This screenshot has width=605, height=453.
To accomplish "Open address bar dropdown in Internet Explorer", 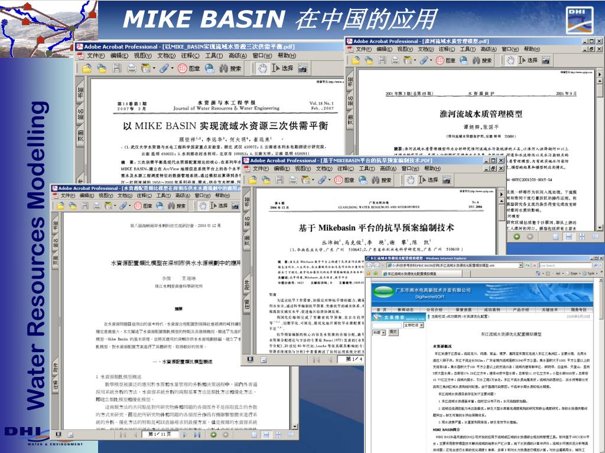I will coord(521,265).
